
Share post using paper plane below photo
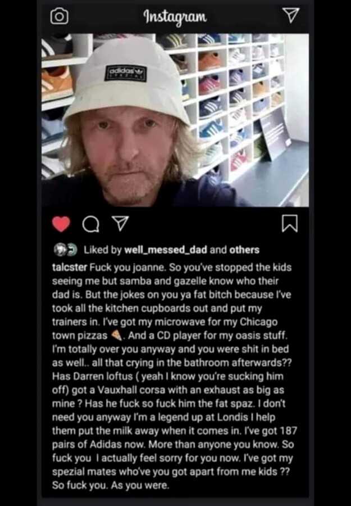click(x=120, y=223)
